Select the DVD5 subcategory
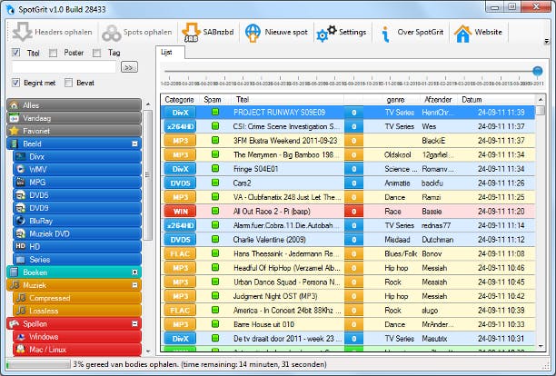Image resolution: width=556 pixels, height=376 pixels. (77, 195)
